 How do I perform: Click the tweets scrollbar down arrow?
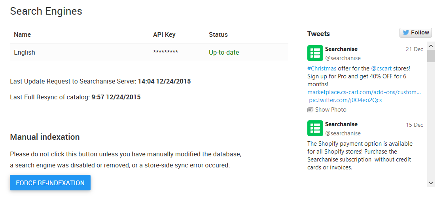431,183
